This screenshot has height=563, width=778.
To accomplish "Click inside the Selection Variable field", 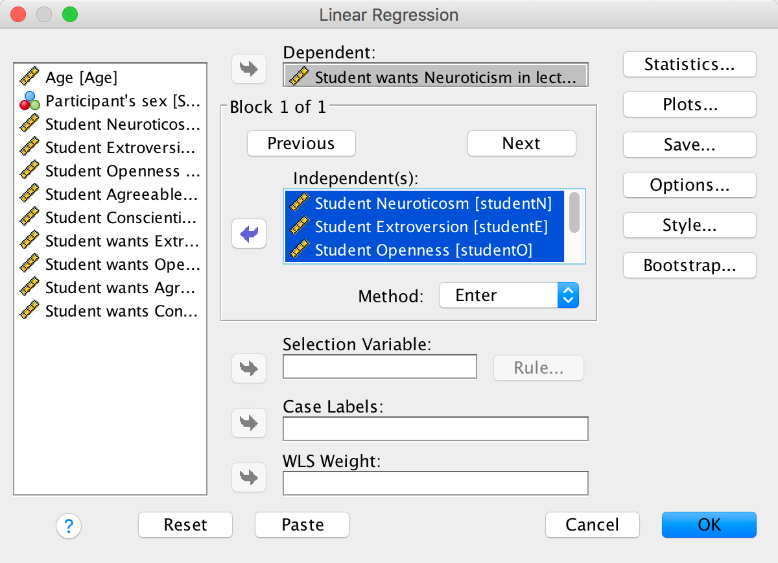I will 380,366.
